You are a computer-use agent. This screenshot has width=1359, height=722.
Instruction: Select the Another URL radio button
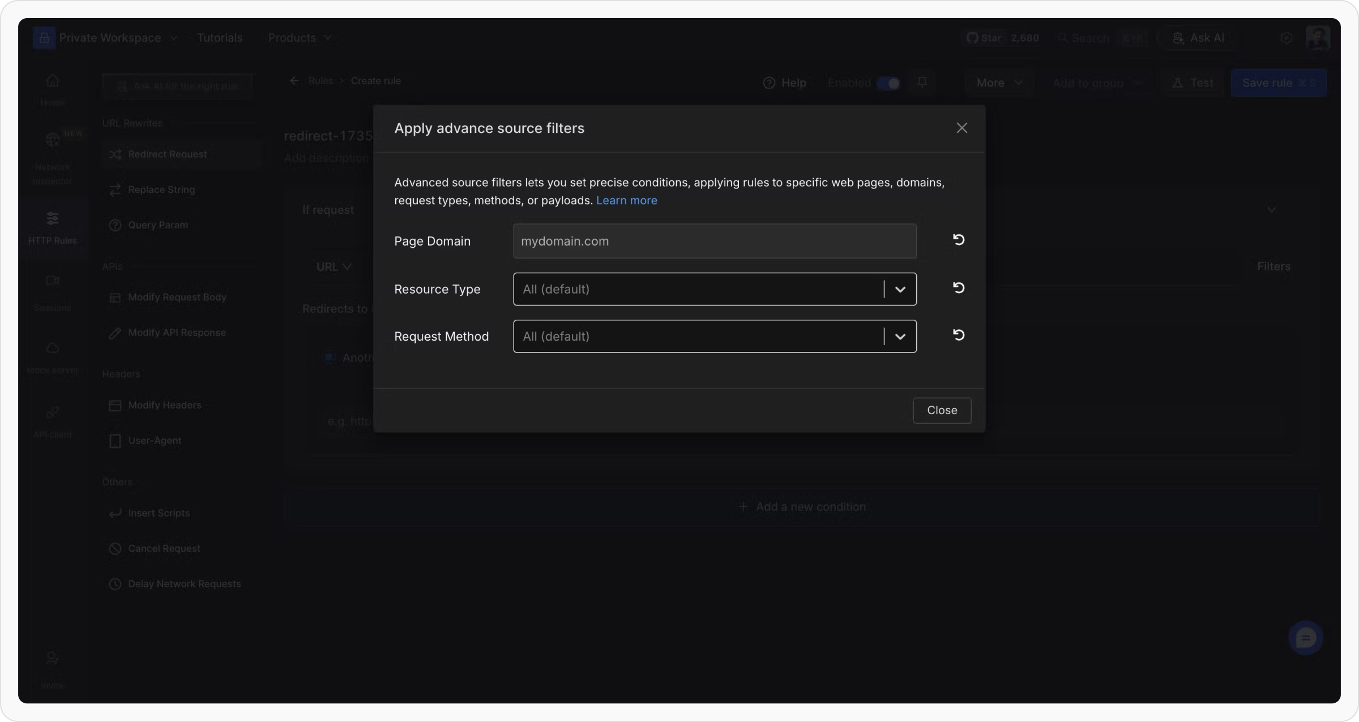329,358
